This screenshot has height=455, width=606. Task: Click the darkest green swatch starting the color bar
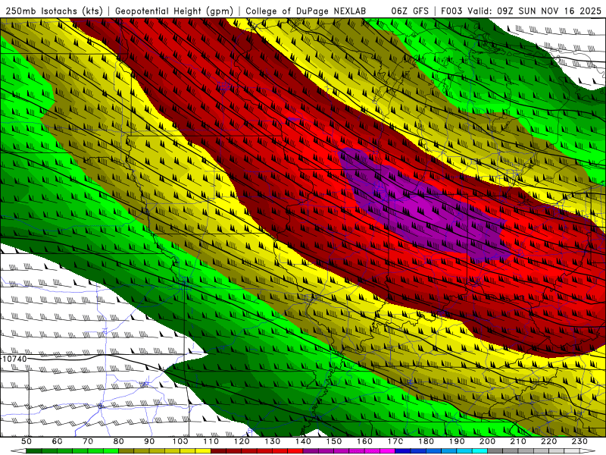coord(33,451)
